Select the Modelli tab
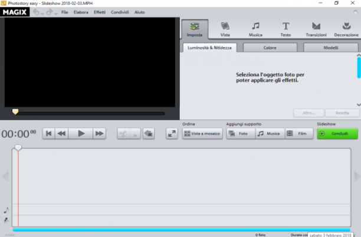This screenshot has height=237, width=361. pos(331,48)
